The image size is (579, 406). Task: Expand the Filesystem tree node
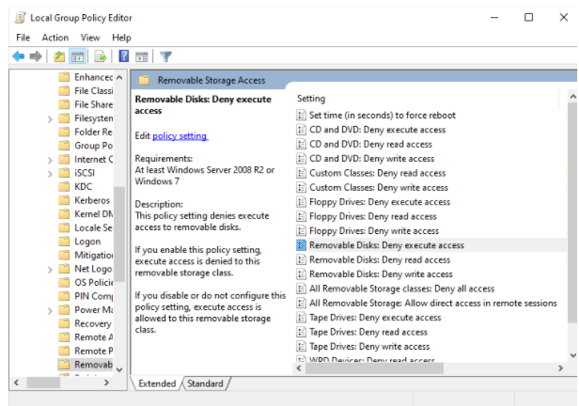(50, 118)
